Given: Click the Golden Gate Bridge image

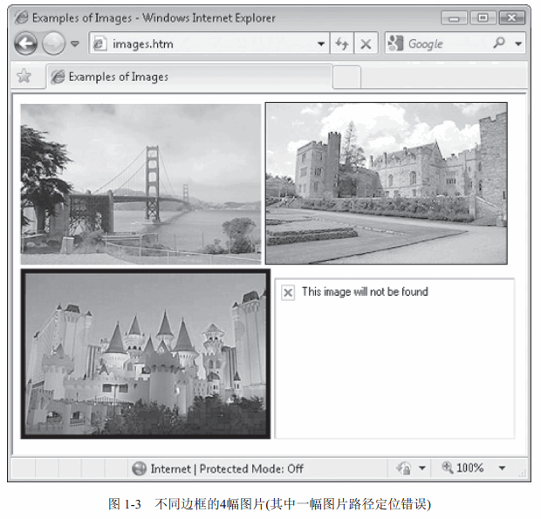Looking at the screenshot, I should (140, 183).
